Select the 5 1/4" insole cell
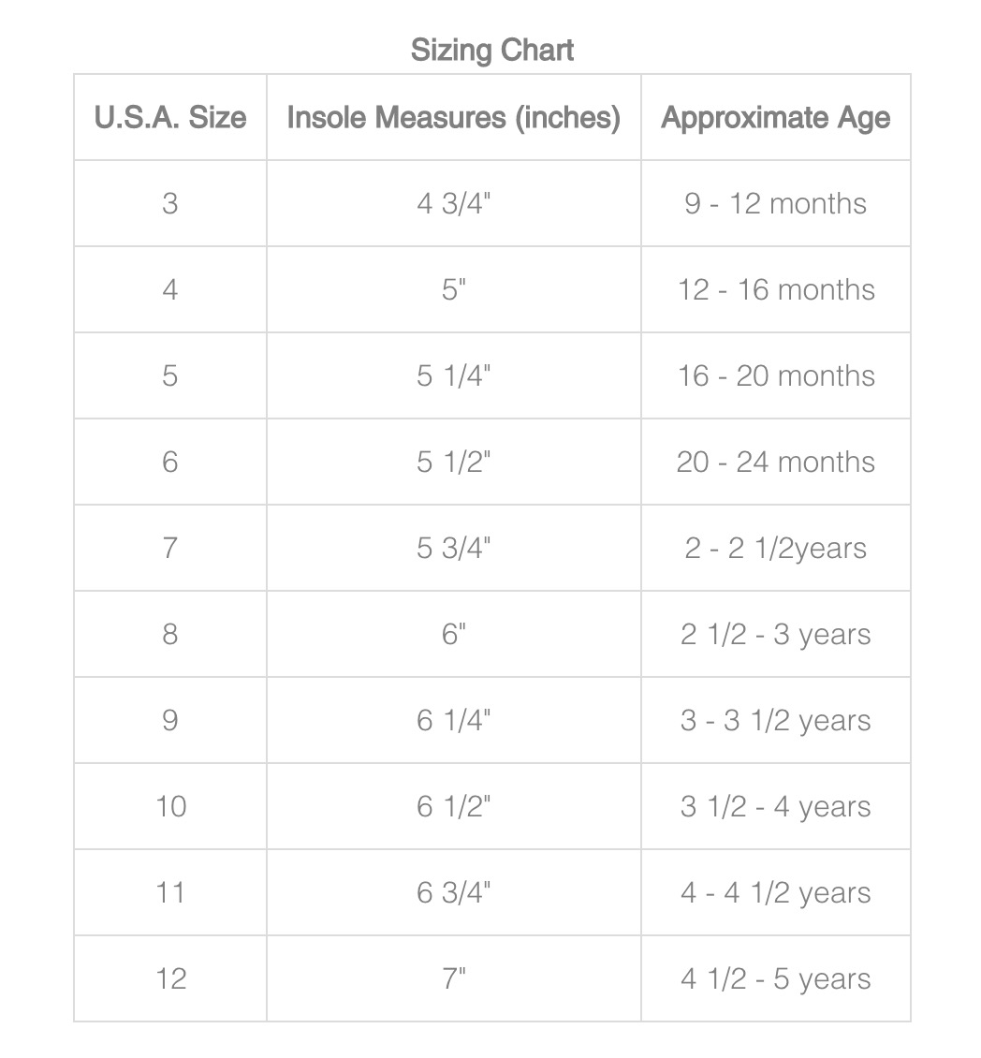The image size is (981, 1058). pos(454,375)
